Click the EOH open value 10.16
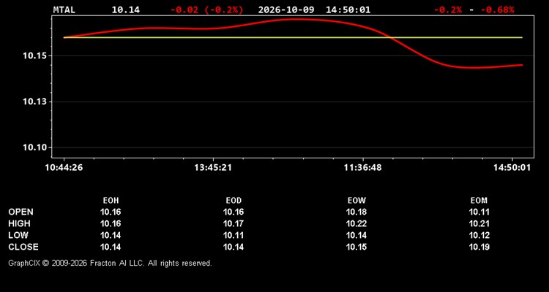 tap(111, 212)
